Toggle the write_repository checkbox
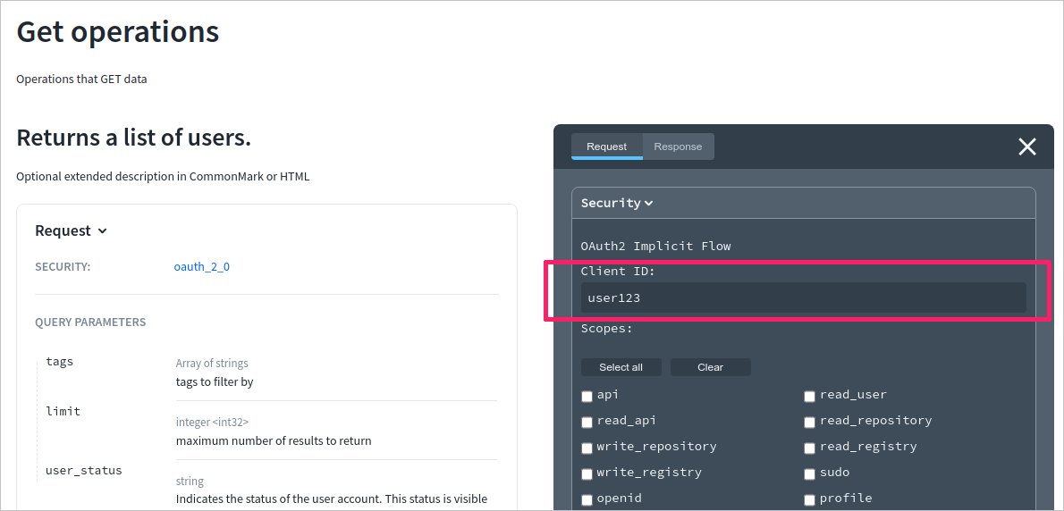1064x511 pixels. tap(587, 448)
